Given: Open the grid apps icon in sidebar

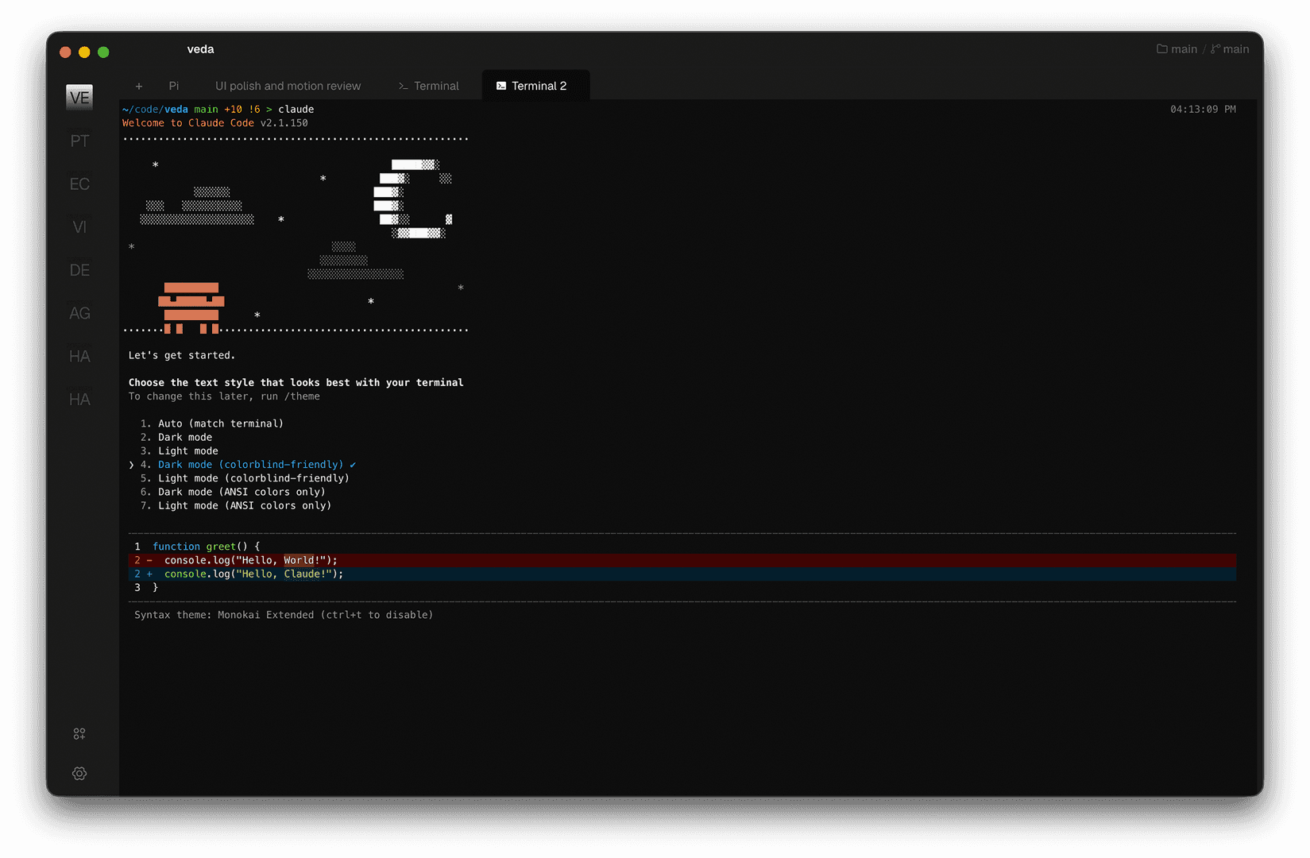Looking at the screenshot, I should pyautogui.click(x=79, y=734).
